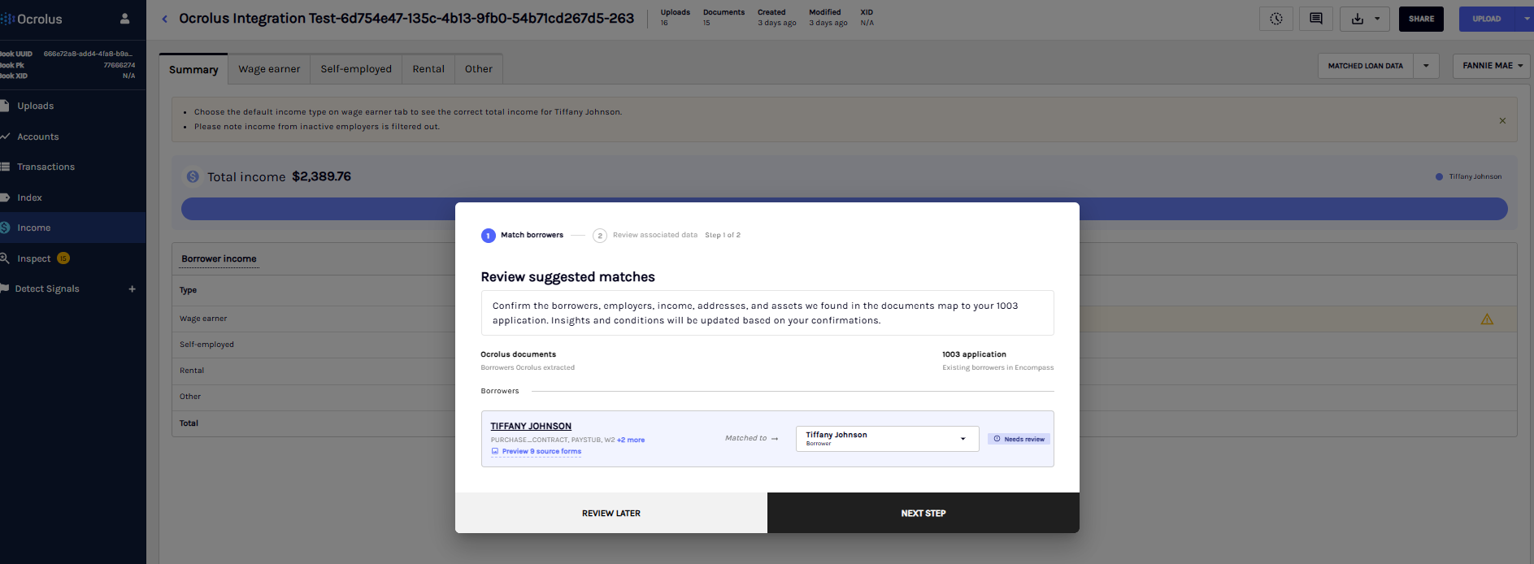The height and width of the screenshot is (564, 1534).
Task: Click Preview 9 source forms link
Action: click(537, 451)
